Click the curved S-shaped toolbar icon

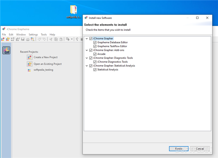coord(77,39)
